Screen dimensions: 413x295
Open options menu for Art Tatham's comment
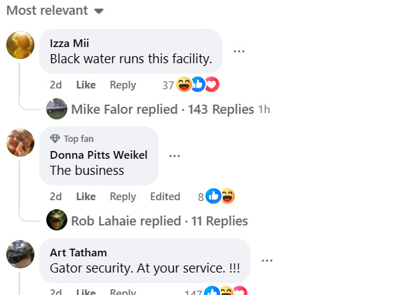point(267,261)
